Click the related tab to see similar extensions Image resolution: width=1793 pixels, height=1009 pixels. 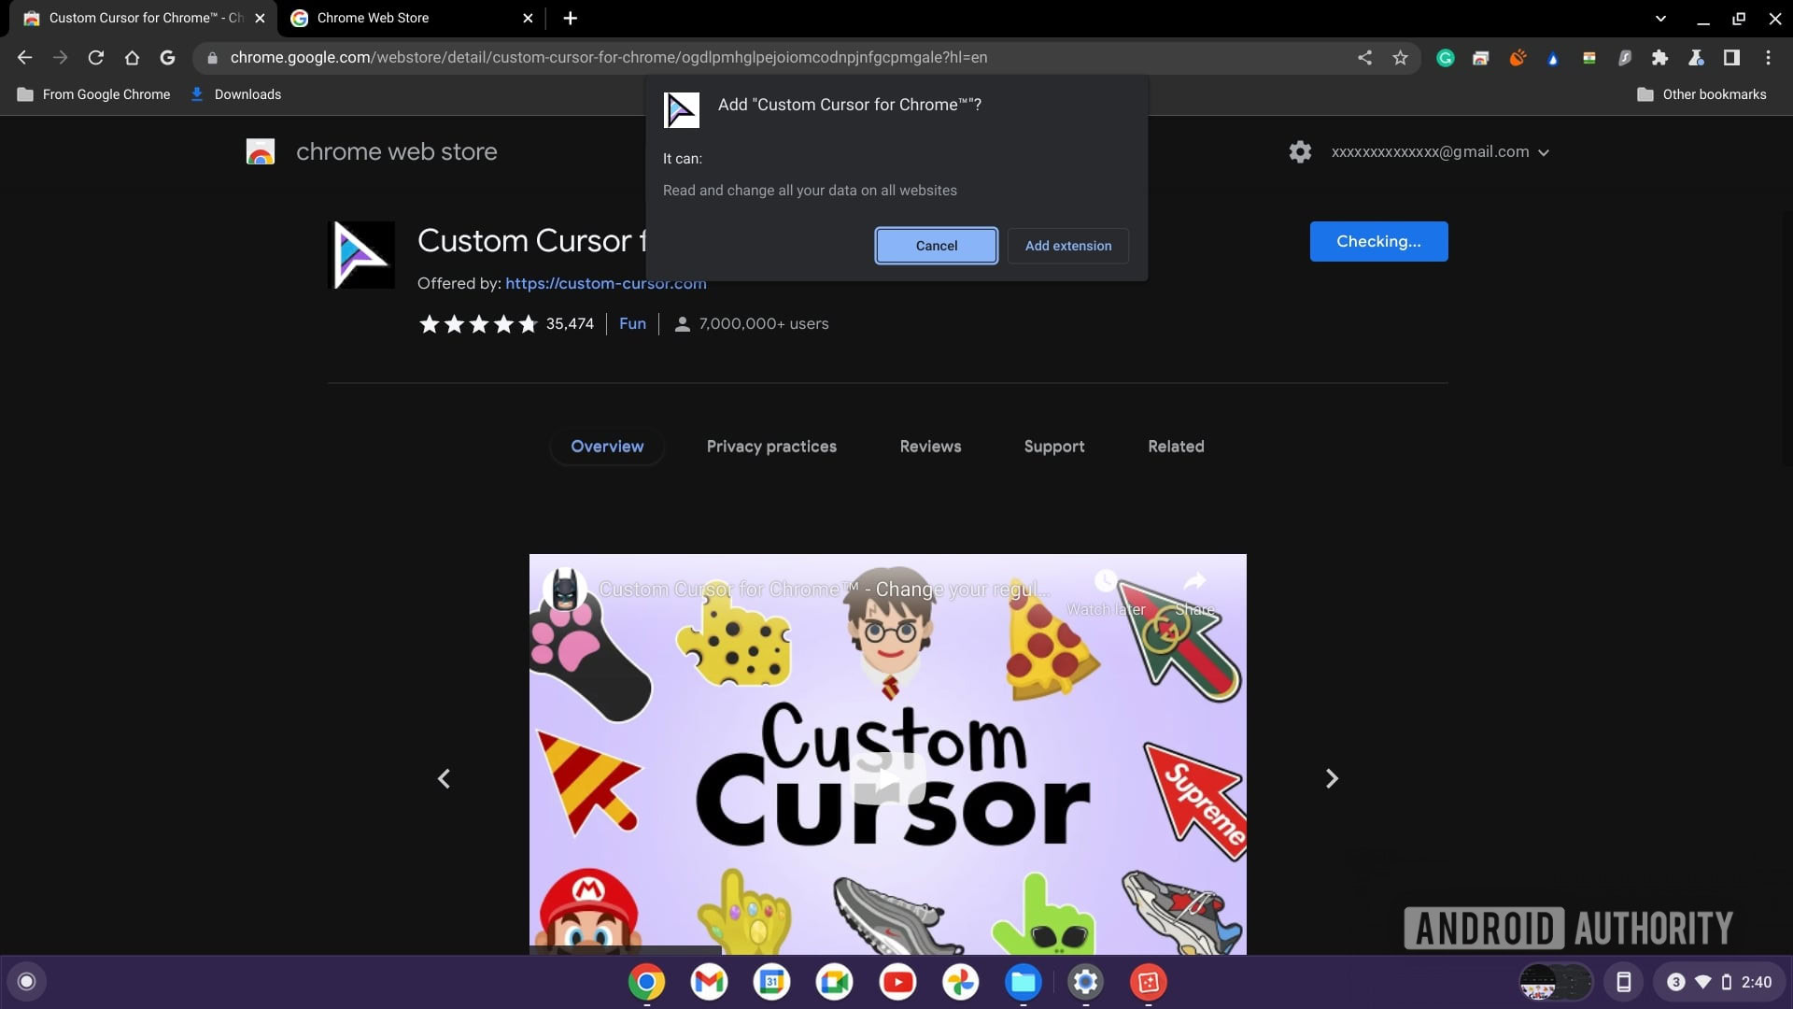pos(1175,446)
